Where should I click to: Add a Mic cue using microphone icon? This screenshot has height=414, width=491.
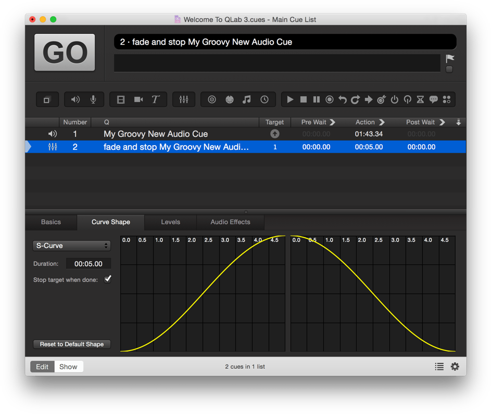(93, 99)
